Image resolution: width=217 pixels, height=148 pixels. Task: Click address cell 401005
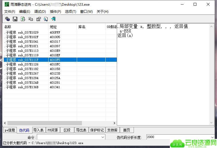click(55, 37)
